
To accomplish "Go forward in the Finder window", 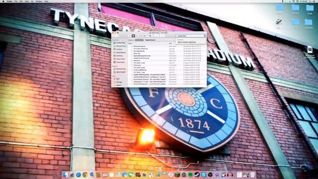I will pyautogui.click(x=117, y=36).
